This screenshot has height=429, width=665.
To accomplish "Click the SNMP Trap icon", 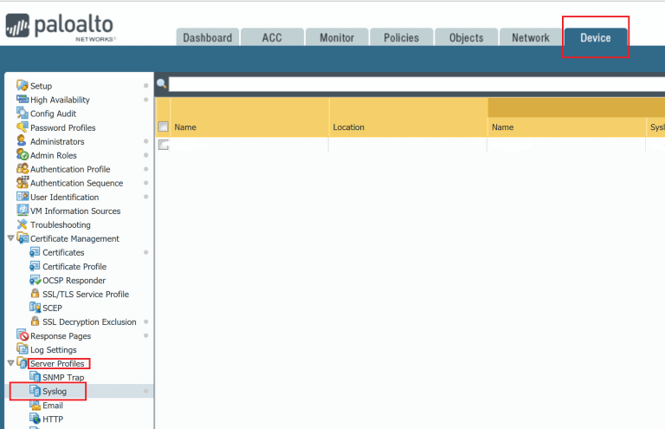I will pyautogui.click(x=35, y=377).
